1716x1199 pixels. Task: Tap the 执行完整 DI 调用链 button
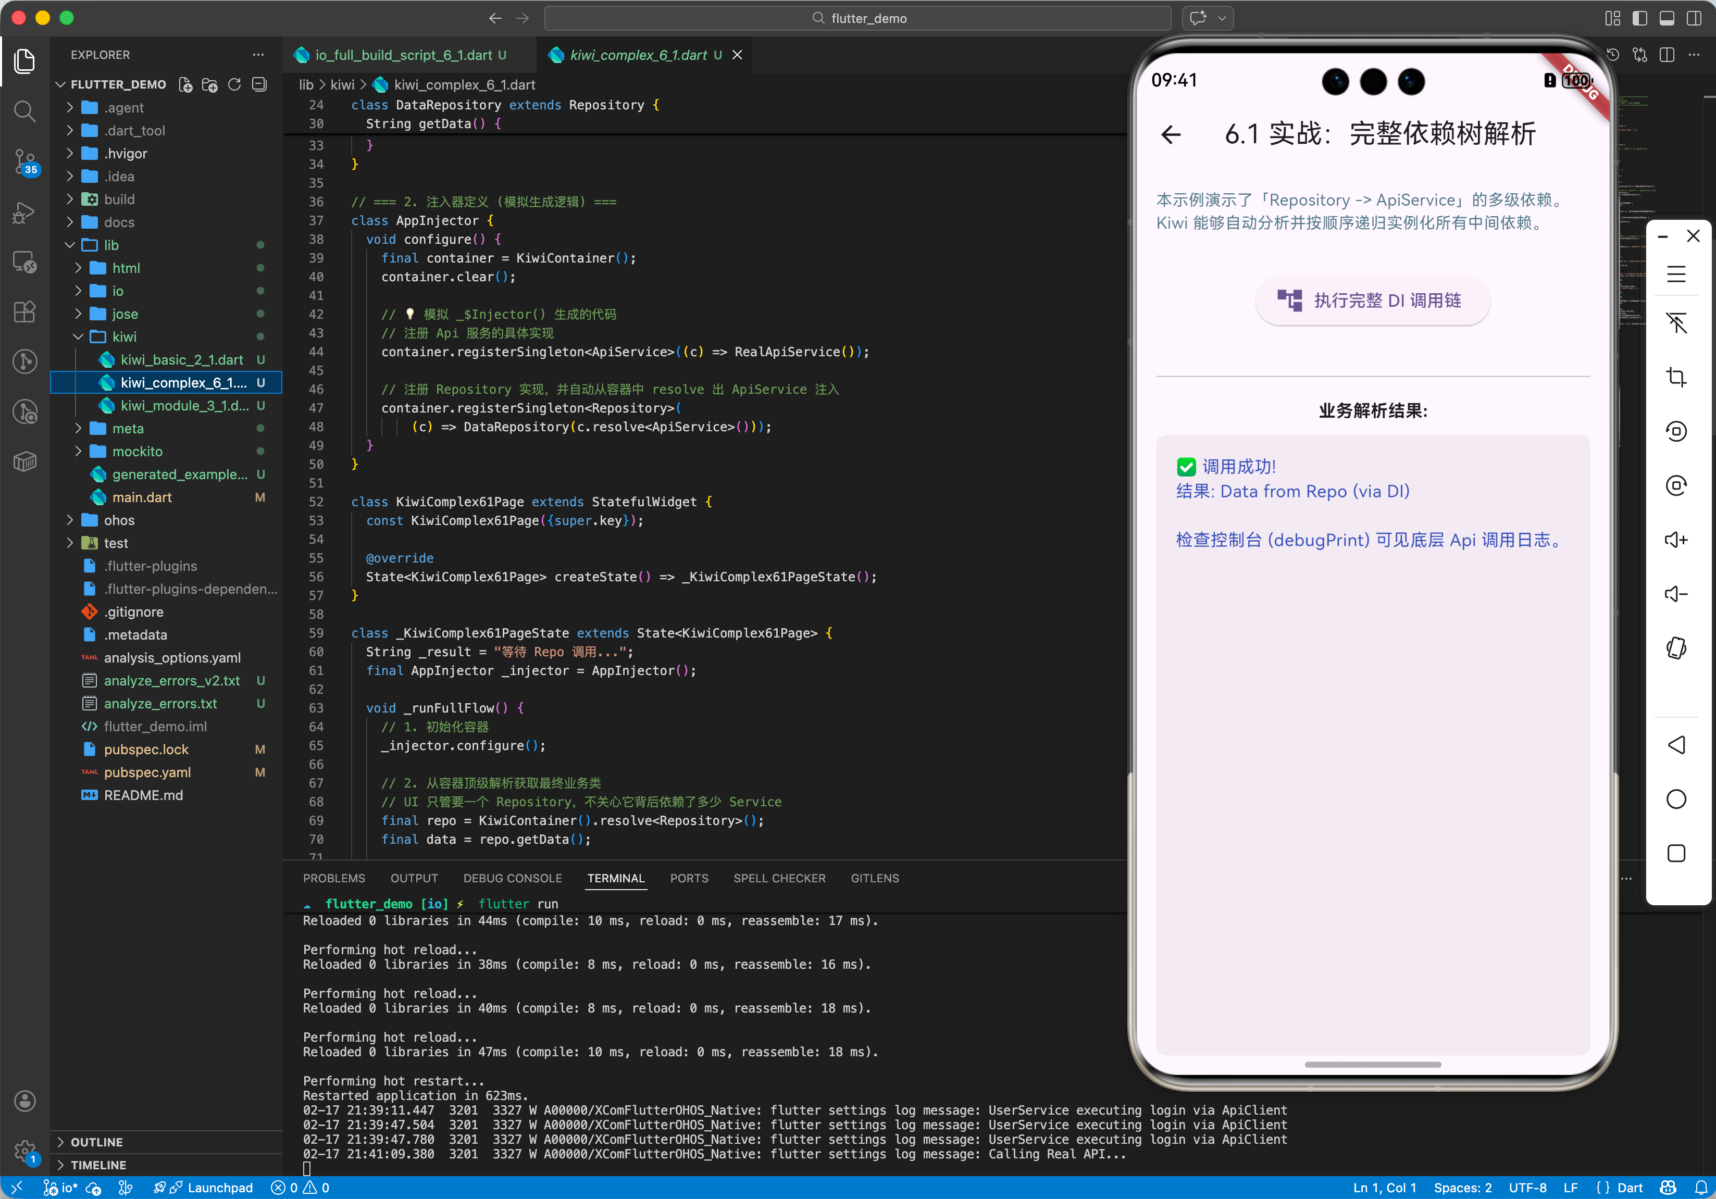[x=1372, y=301]
